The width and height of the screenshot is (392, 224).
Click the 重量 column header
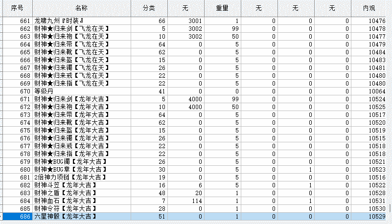[223, 8]
